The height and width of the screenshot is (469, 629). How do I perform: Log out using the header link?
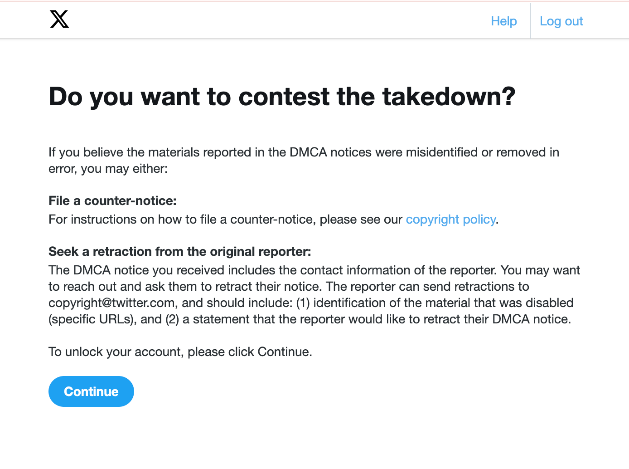coord(561,21)
